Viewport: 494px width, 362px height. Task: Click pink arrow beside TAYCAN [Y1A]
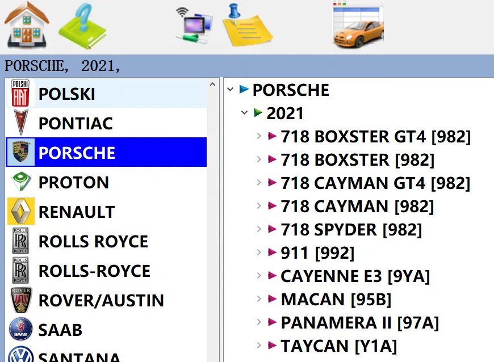[272, 346]
